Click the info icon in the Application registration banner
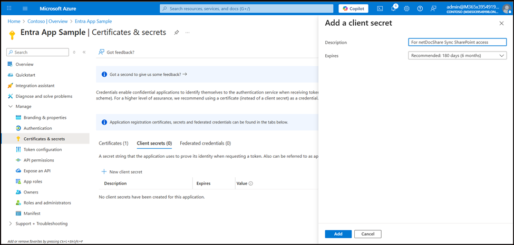The width and height of the screenshot is (514, 245). point(104,122)
